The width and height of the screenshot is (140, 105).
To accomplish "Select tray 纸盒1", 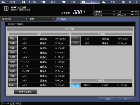I will click(12, 38).
